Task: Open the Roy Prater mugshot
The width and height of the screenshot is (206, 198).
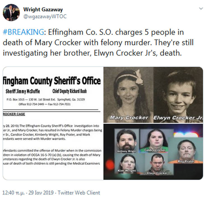Action: pyautogui.click(x=185, y=150)
